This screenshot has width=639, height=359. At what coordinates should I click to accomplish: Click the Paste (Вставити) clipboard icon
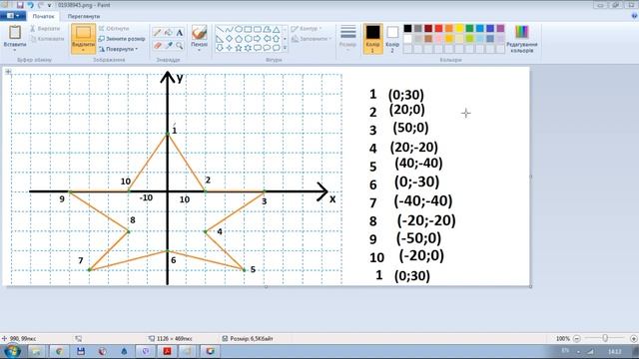click(x=15, y=33)
